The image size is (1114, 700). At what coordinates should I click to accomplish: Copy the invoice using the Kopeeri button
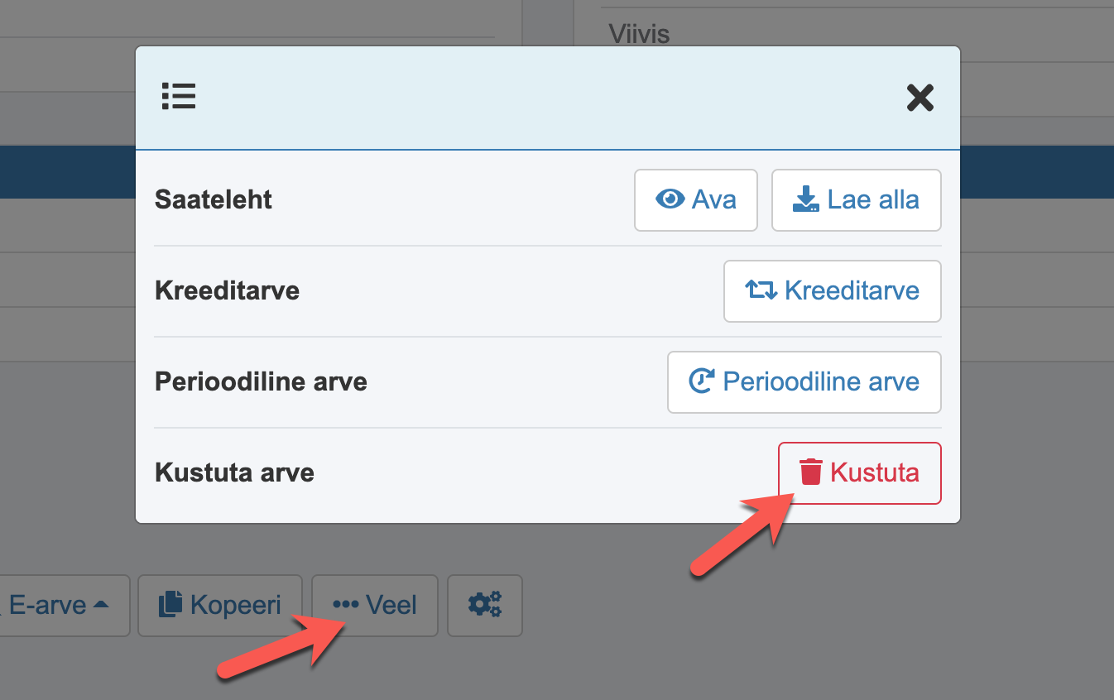(220, 606)
